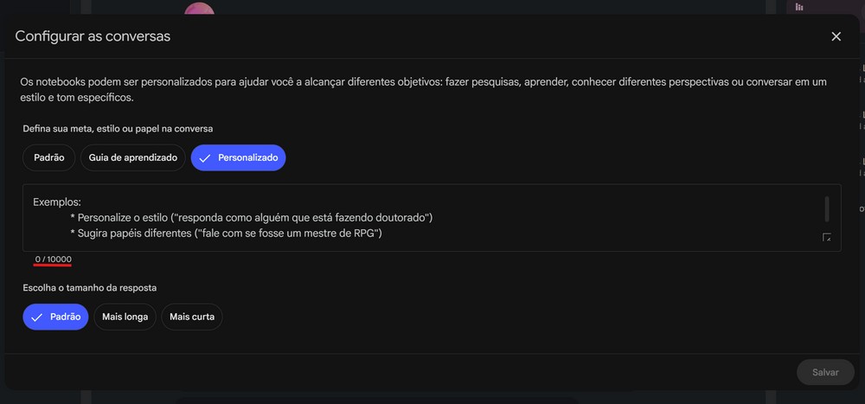Click the checkmark on the response size Padrão chip
Viewport: 865px width, 404px height.
coord(37,317)
